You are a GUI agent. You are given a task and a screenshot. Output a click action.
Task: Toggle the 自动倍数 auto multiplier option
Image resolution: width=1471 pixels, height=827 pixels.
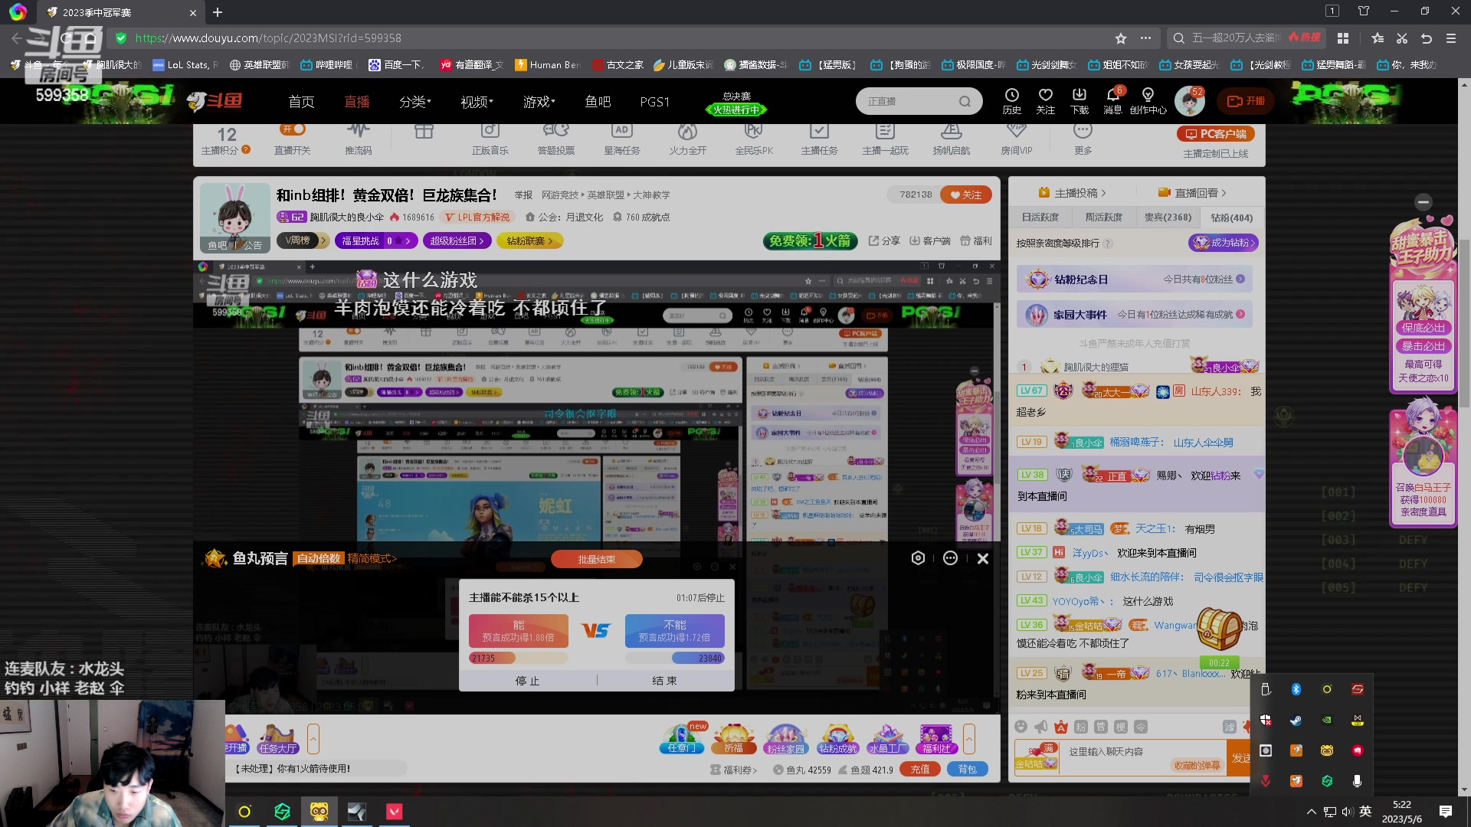(x=319, y=558)
